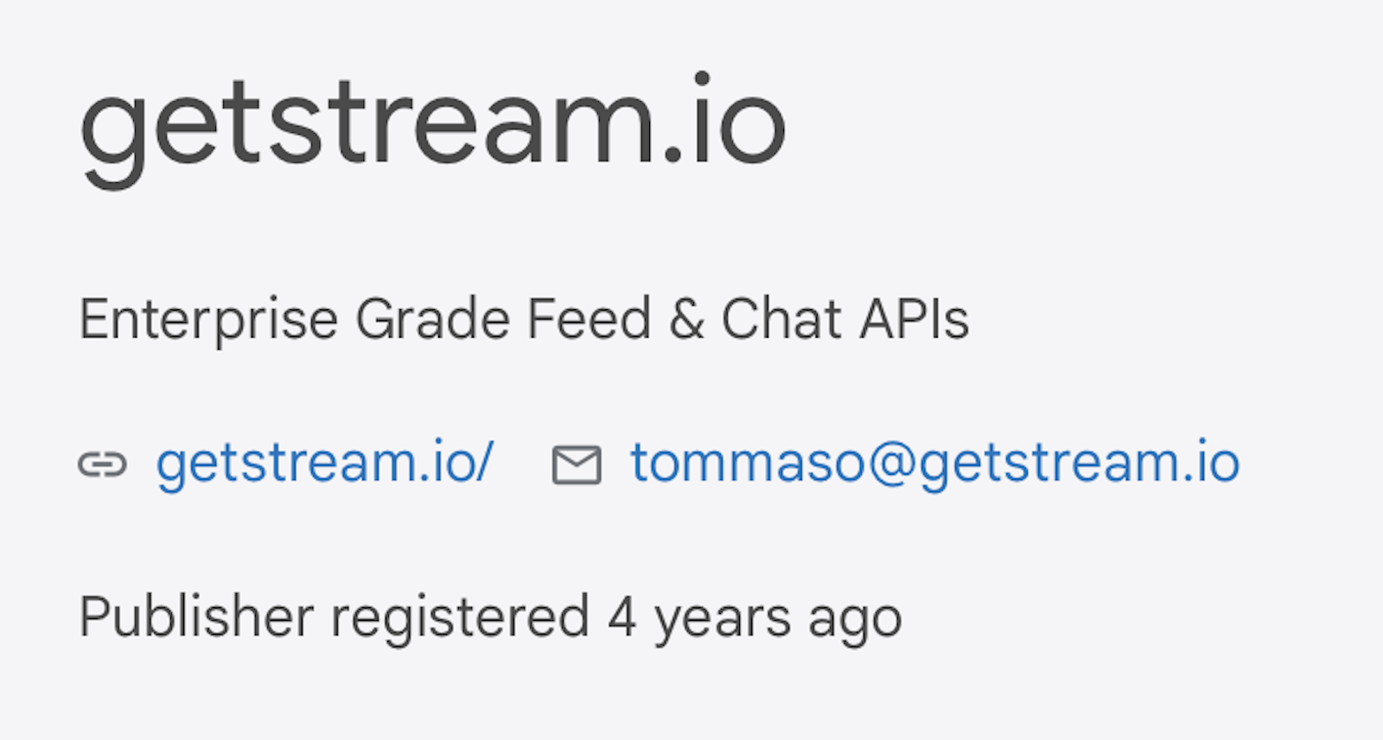Click the Enterprise Grade Feed & Chat APIs description

(524, 319)
